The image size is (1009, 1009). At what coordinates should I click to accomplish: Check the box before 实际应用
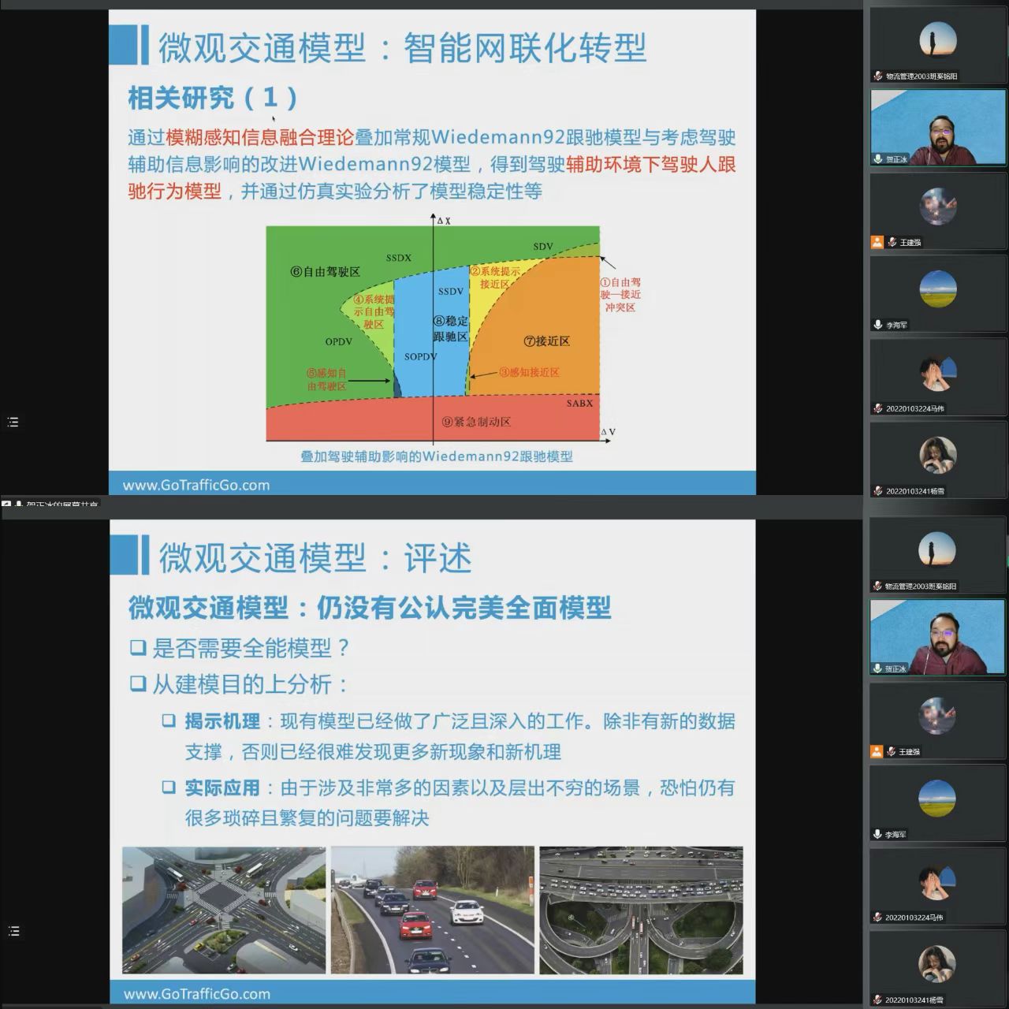tap(169, 787)
